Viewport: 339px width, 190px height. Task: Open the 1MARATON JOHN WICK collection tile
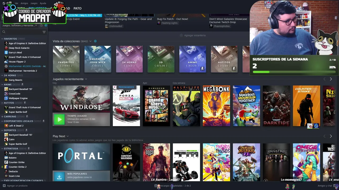point(98,59)
